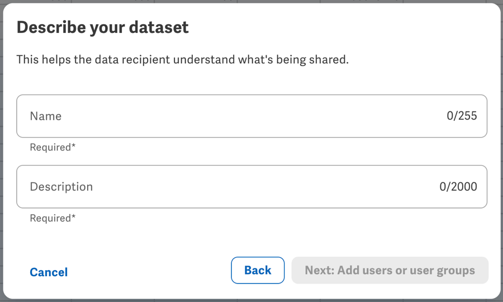Image resolution: width=503 pixels, height=302 pixels.
Task: Click Required* label under the Description field
Action: (x=53, y=218)
